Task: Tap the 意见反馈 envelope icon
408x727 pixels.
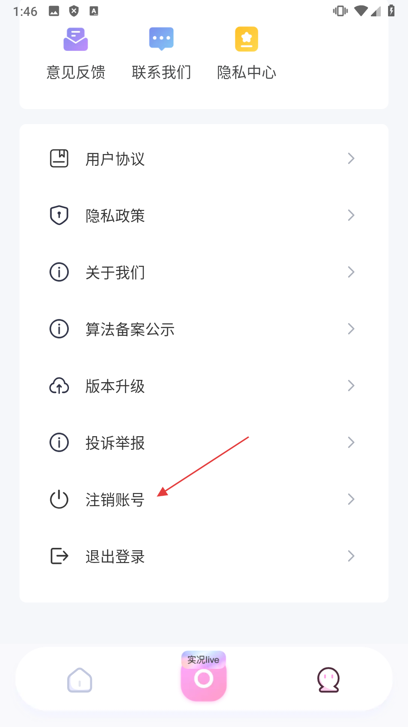Action: click(76, 39)
